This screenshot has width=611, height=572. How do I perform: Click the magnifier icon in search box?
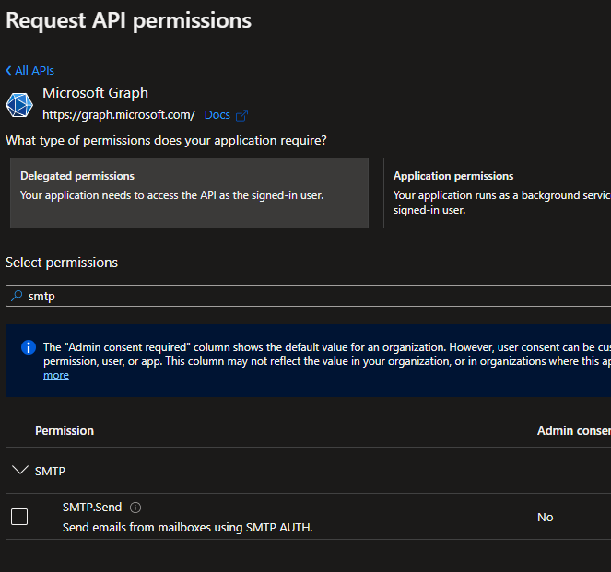tap(17, 297)
